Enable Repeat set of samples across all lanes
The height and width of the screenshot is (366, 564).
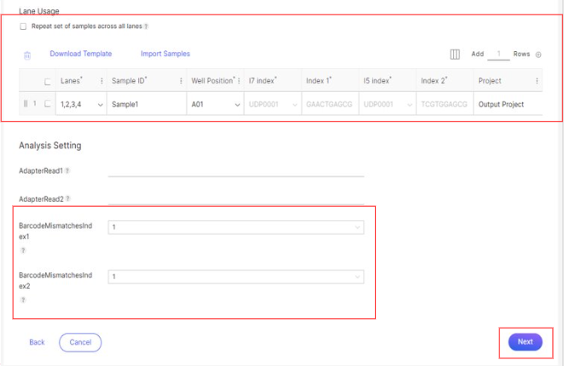click(23, 27)
